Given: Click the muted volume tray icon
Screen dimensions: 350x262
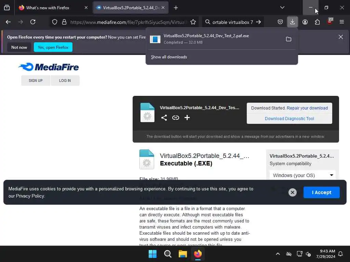Looking at the screenshot, I should 309,254.
